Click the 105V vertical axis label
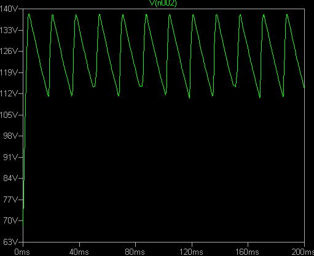Image resolution: width=314 pixels, height=256 pixels. (x=9, y=115)
